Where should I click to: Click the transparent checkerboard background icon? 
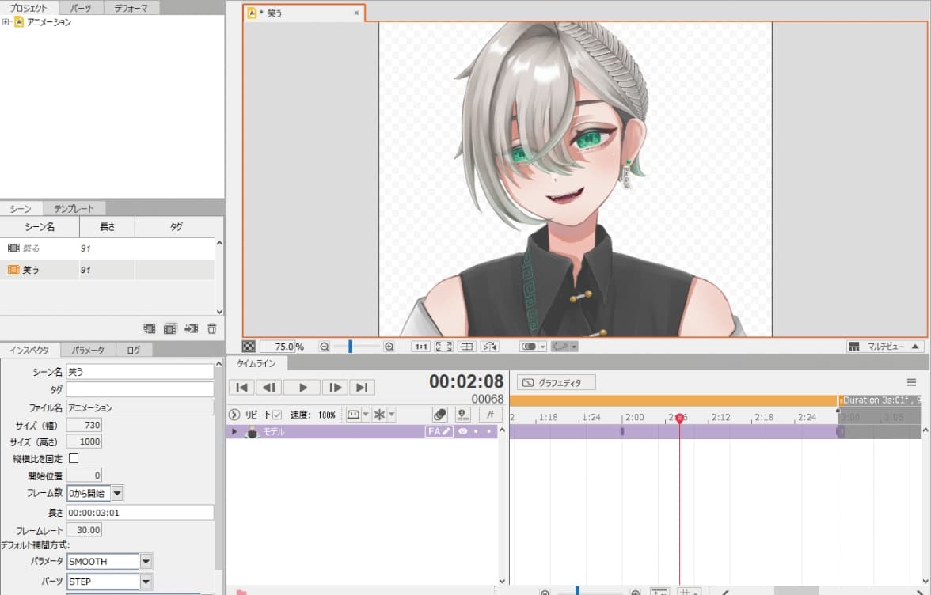click(x=249, y=347)
